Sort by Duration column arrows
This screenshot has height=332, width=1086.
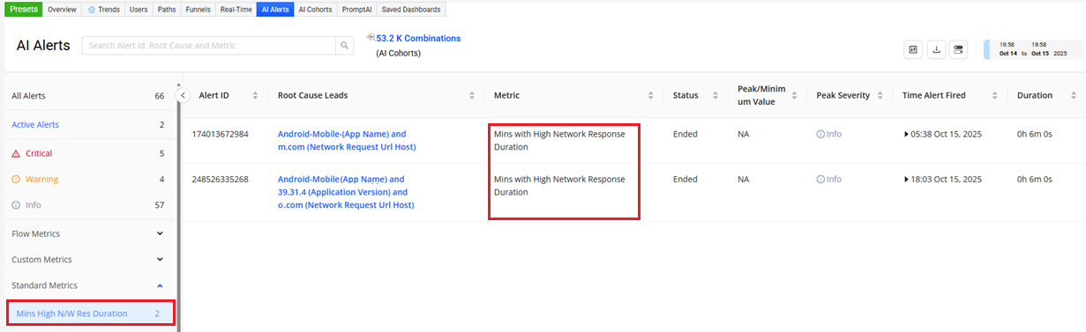pos(1073,95)
